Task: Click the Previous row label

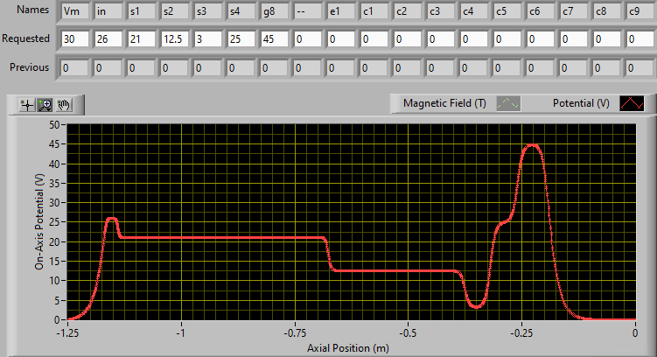Action: 30,67
